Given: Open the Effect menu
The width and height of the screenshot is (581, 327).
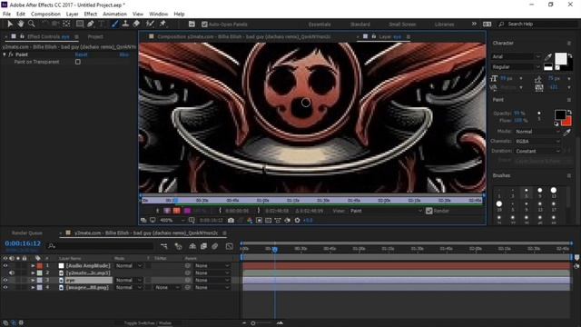Looking at the screenshot, I should [x=91, y=15].
